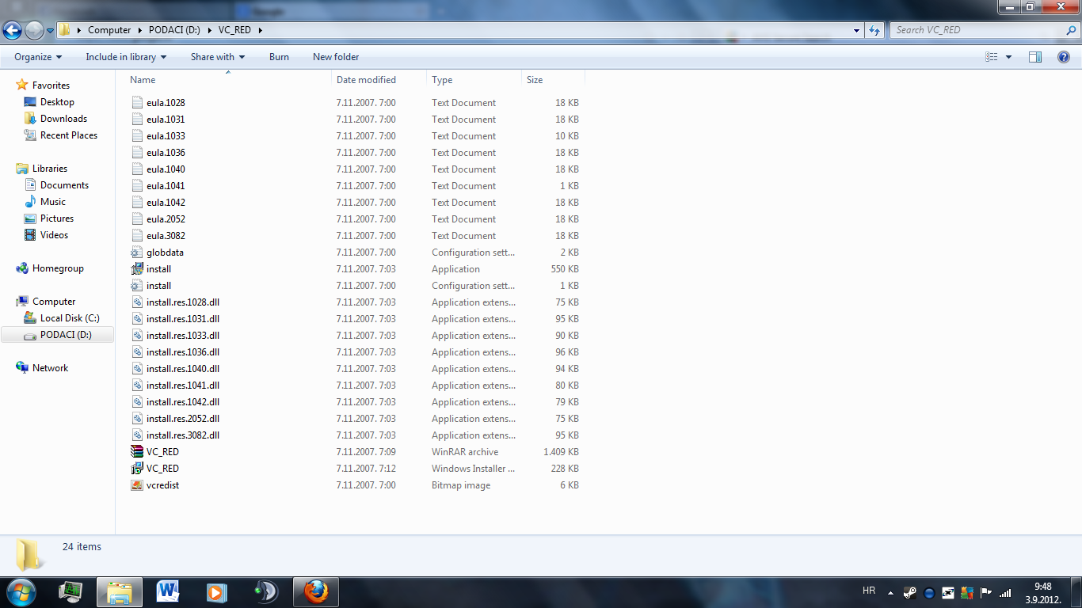Open Microsoft Word from the taskbar
The height and width of the screenshot is (608, 1082).
coord(168,591)
